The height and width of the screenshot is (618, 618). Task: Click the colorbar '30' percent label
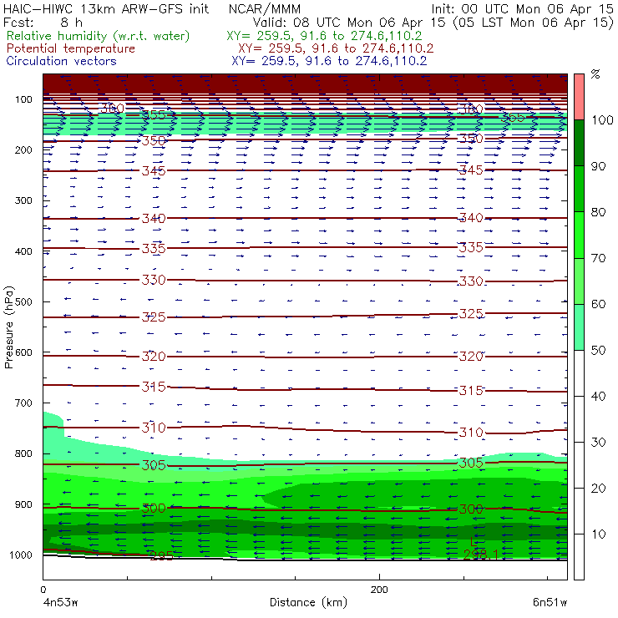coord(598,443)
